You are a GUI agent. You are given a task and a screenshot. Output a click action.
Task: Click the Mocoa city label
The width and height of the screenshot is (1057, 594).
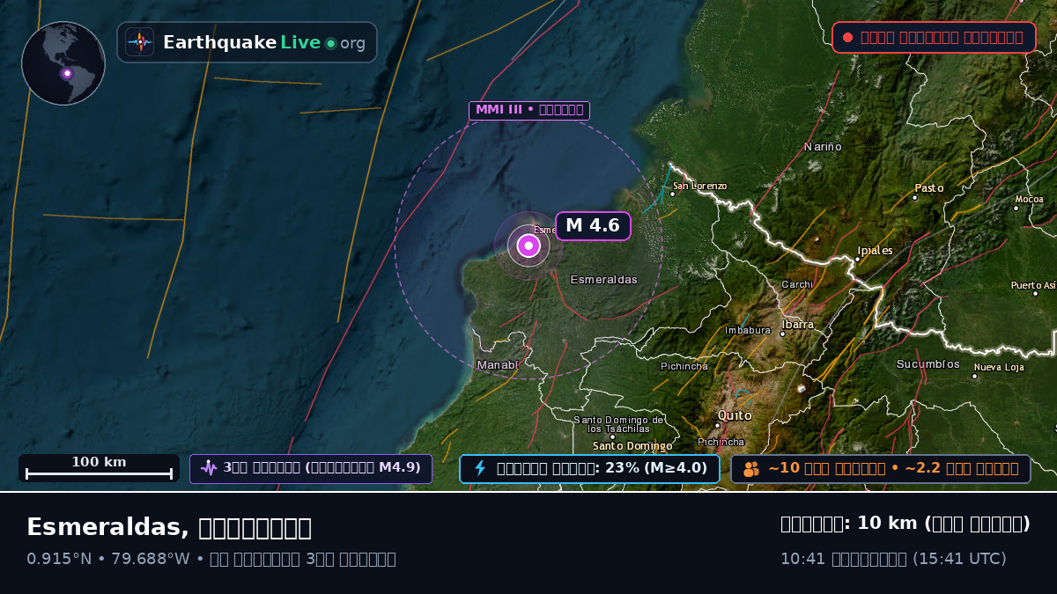1029,199
